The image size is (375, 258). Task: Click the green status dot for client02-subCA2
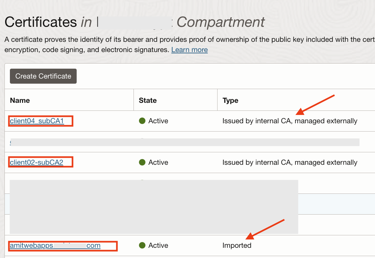142,162
